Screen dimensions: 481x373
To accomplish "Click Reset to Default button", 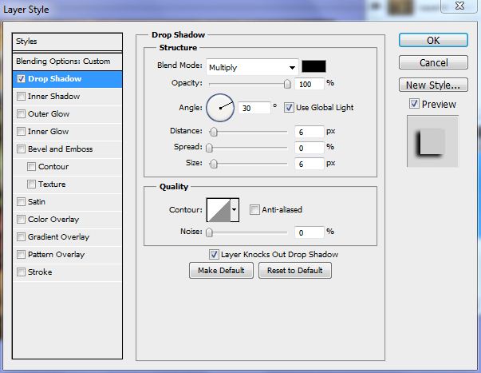I will 295,271.
